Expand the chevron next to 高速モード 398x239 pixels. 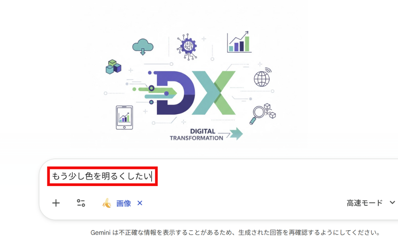(392, 203)
